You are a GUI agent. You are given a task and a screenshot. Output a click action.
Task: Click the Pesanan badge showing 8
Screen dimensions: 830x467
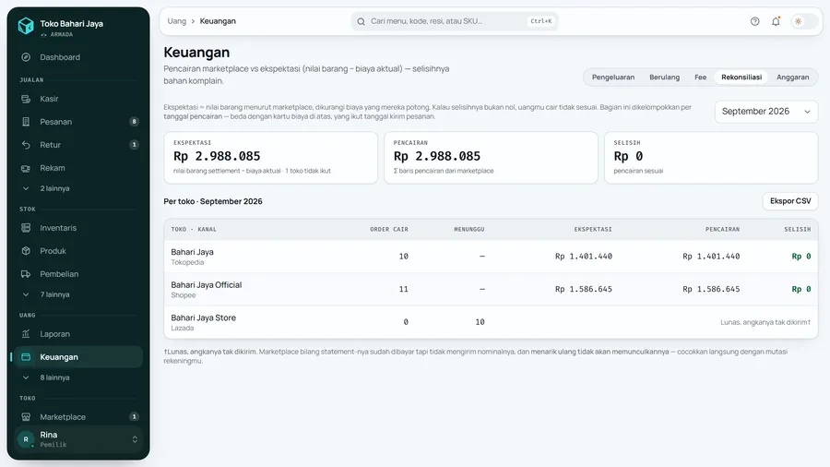coord(134,122)
